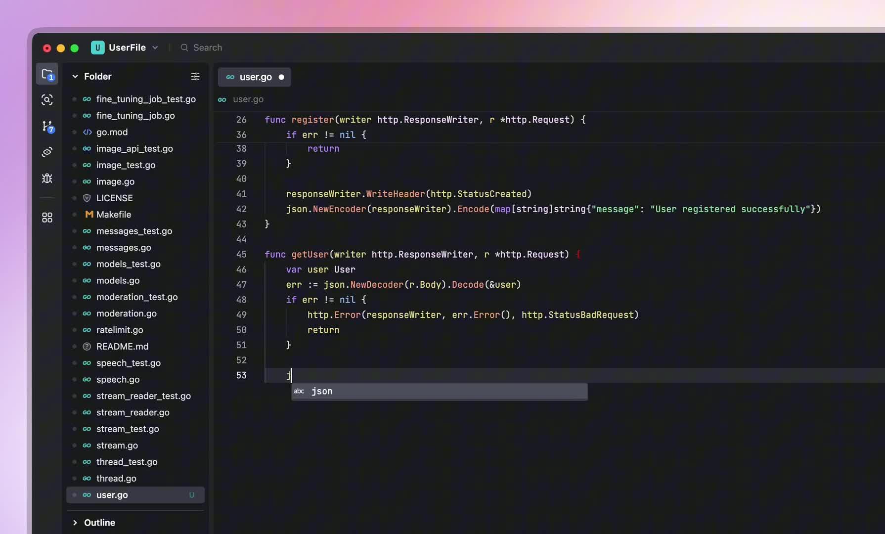Open source control panel showing 7 changes
Image resolution: width=885 pixels, height=534 pixels.
click(47, 126)
